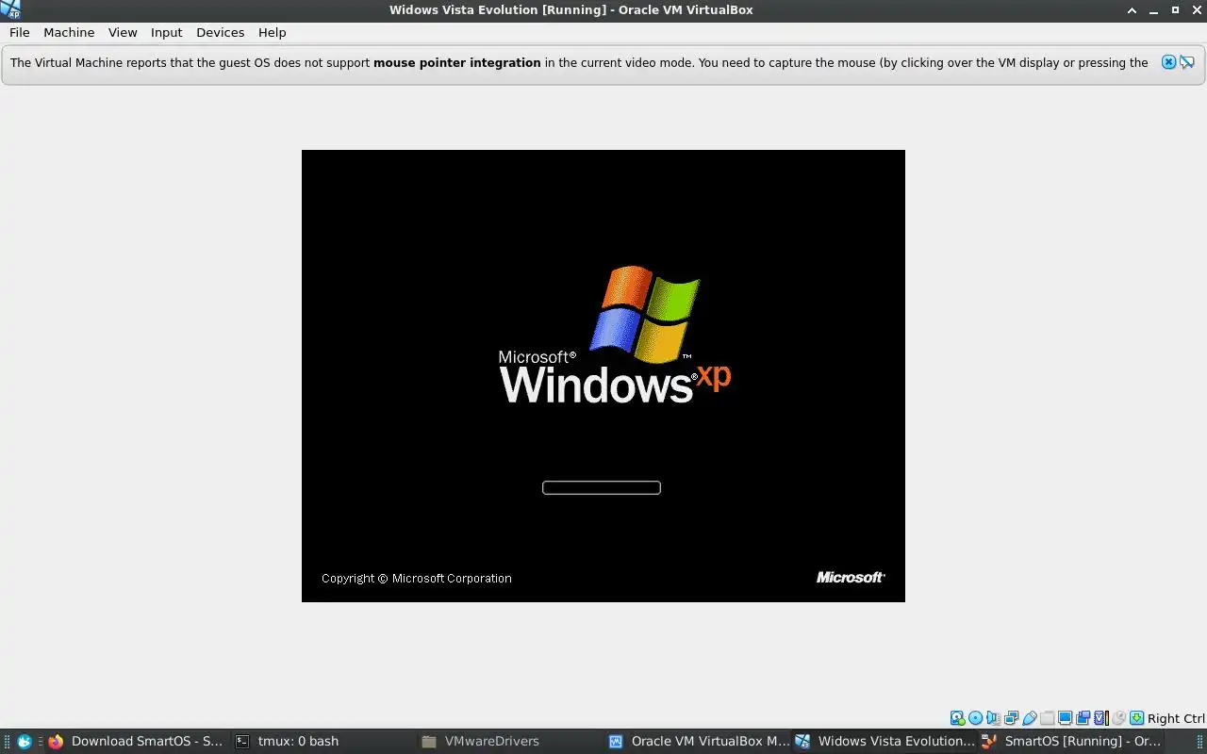This screenshot has width=1207, height=754.
Task: Click the shared folders status icon
Action: 1047,718
